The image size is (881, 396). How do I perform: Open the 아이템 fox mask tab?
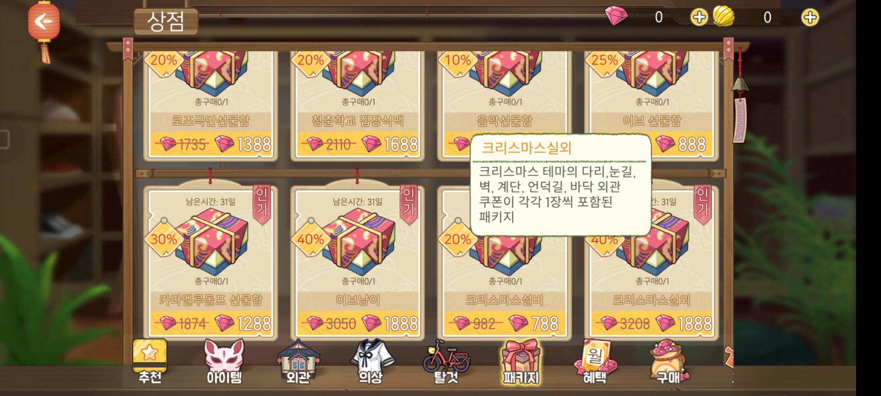point(224,361)
